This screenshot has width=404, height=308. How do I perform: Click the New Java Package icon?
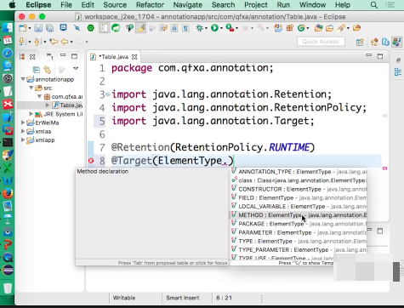(290, 28)
